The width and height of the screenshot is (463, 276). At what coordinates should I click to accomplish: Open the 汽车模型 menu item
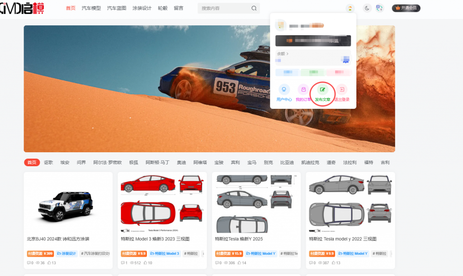click(91, 8)
